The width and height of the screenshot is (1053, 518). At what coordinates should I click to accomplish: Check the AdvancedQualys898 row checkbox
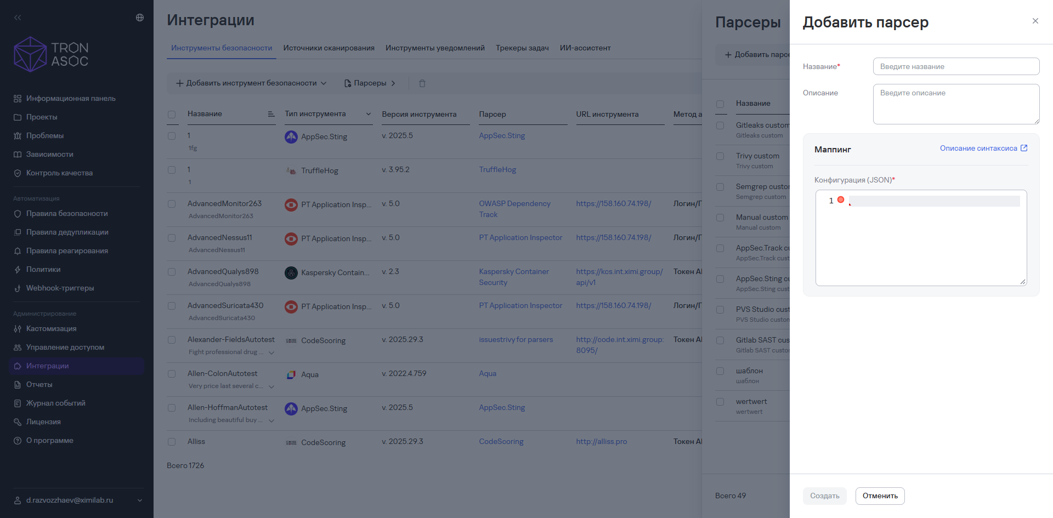click(172, 272)
